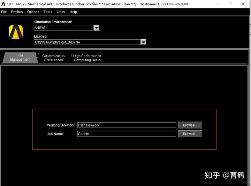
Task: Browse for the Working Directory
Action: click(x=190, y=125)
